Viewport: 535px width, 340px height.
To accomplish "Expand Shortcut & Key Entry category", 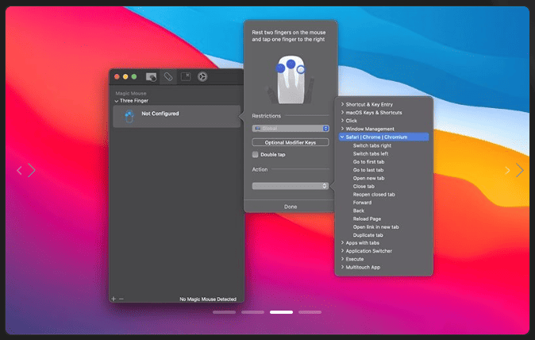I will [342, 104].
